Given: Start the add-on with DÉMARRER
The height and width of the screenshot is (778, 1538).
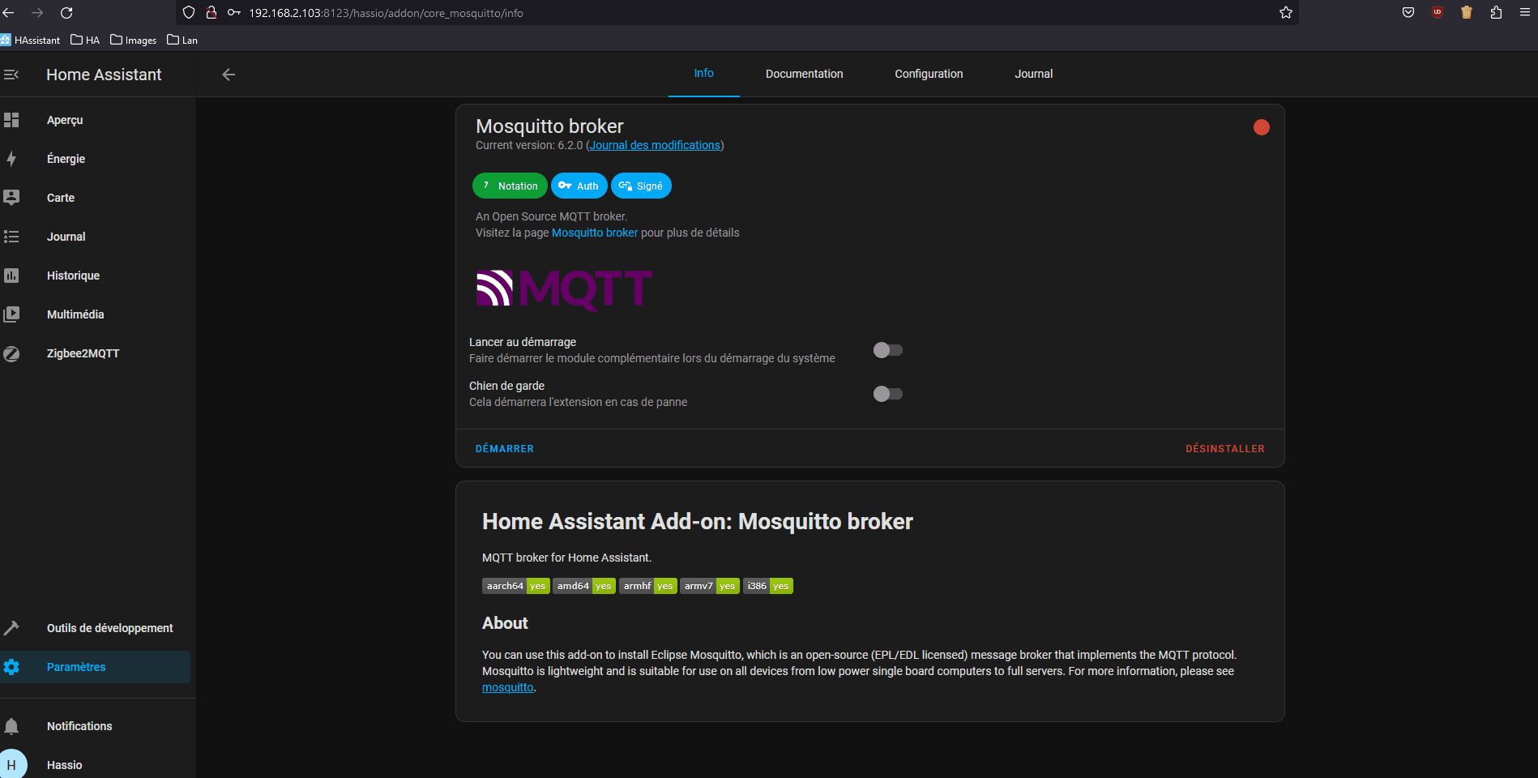Looking at the screenshot, I should (504, 448).
